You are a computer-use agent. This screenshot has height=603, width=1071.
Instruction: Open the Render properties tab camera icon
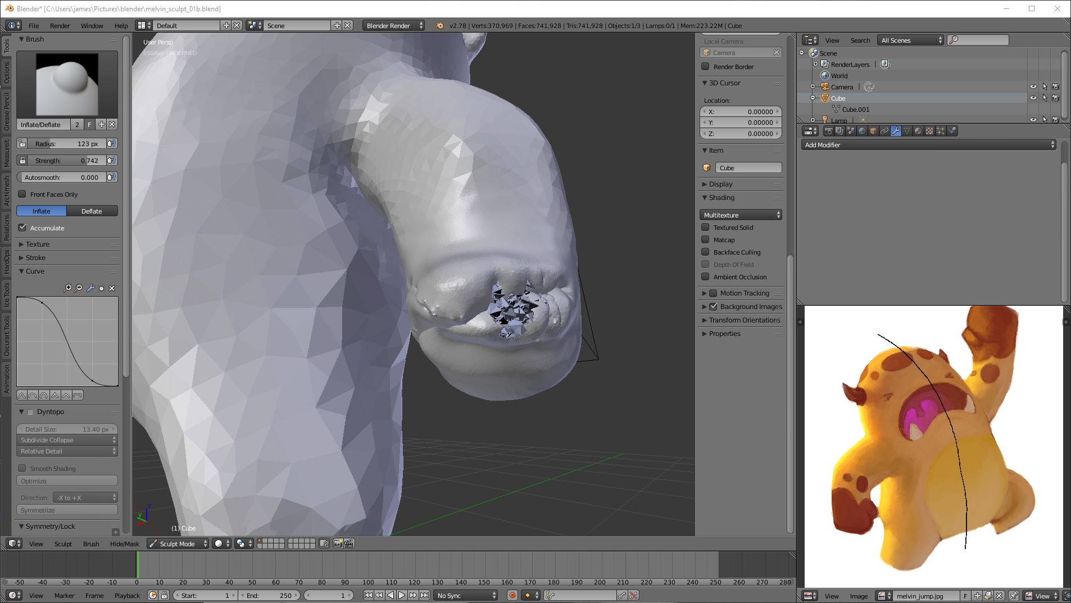coord(828,131)
